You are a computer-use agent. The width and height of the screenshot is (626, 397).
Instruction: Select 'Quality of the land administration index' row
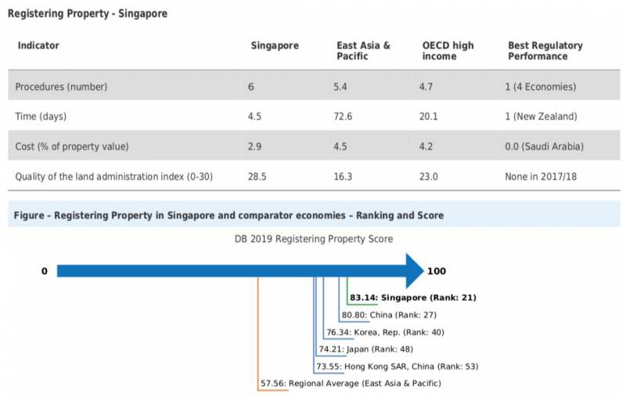point(113,177)
